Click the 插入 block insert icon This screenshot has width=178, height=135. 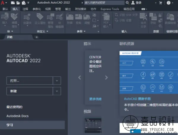click(5, 16)
